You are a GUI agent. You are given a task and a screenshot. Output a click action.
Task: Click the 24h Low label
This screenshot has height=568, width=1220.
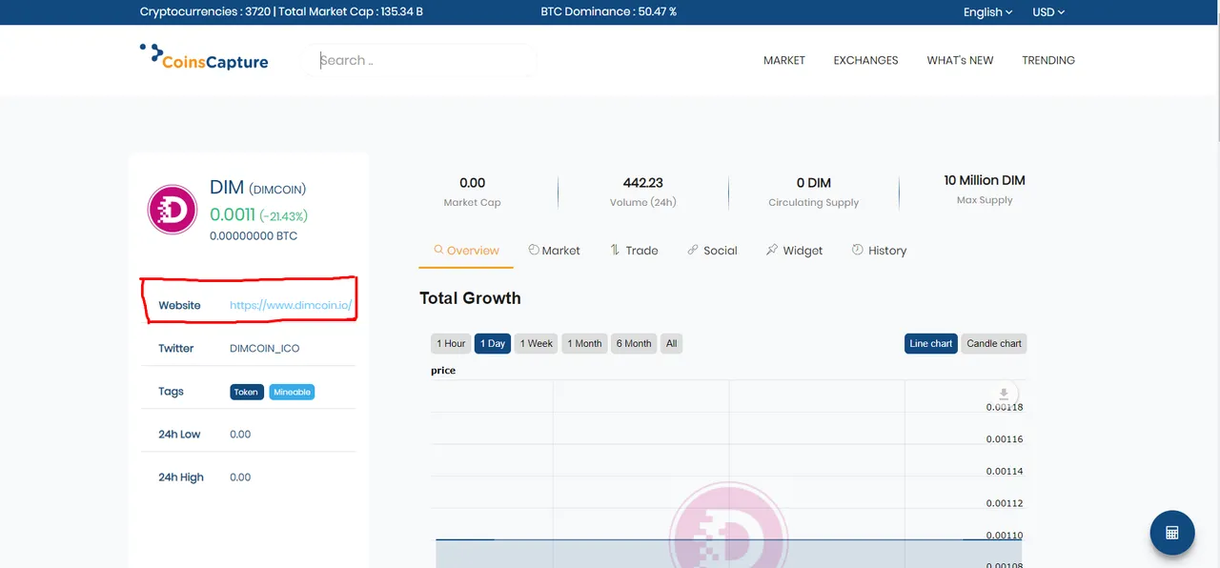[x=179, y=435]
